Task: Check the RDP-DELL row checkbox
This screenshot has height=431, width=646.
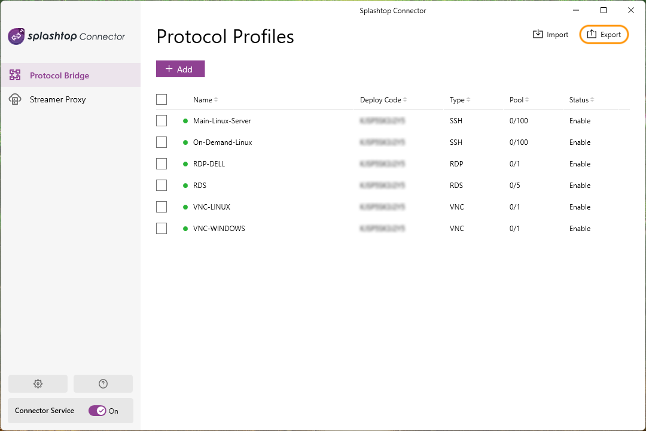Action: pyautogui.click(x=161, y=164)
